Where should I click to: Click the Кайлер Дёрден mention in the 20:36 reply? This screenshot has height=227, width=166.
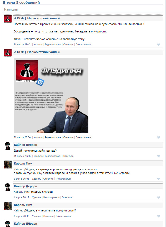(24, 210)
